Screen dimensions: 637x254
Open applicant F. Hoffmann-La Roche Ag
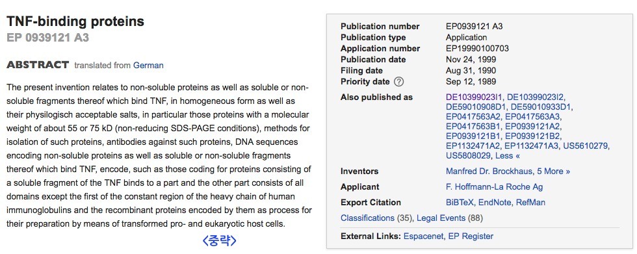point(495,187)
